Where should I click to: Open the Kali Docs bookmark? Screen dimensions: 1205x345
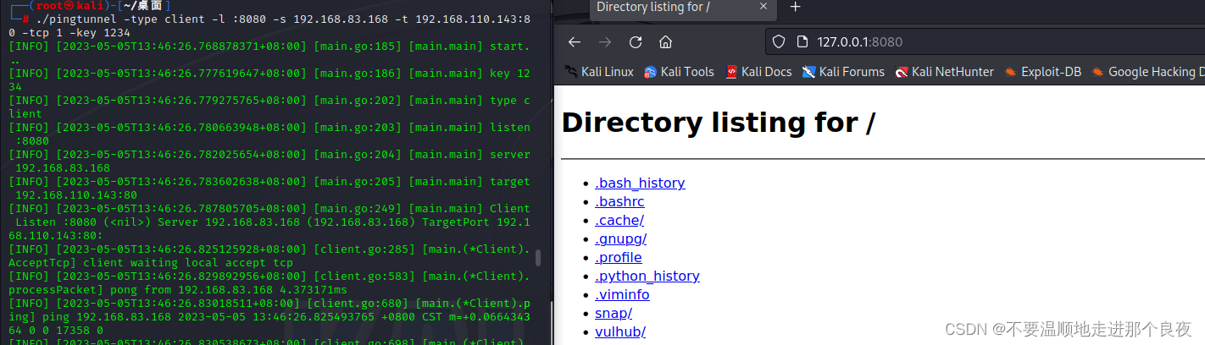[x=758, y=72]
